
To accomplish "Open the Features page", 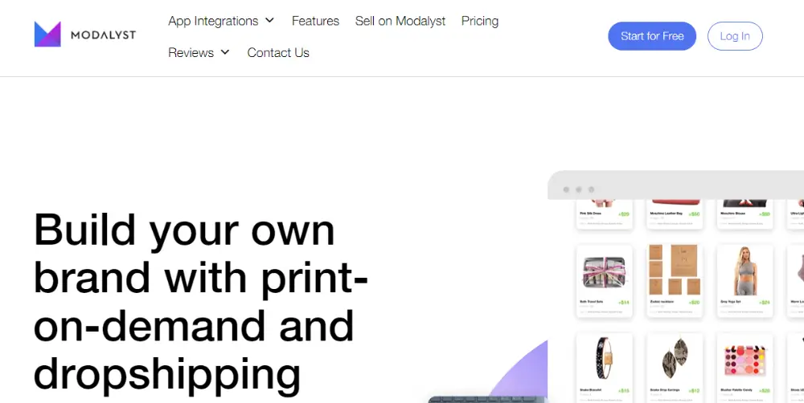I will click(315, 21).
